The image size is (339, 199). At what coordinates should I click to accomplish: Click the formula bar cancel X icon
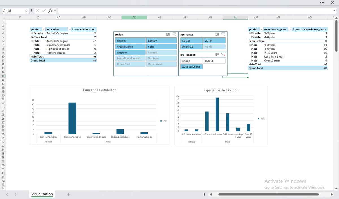(x=38, y=11)
